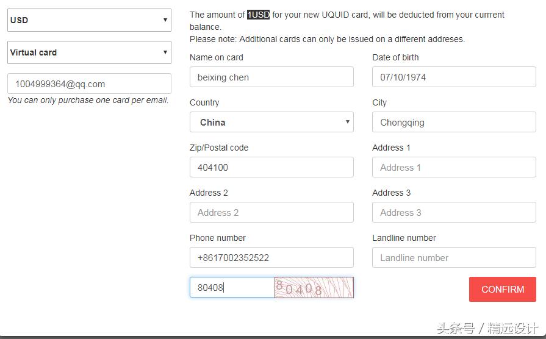Click the captcha code input field
Screen dimensions: 546x339
point(232,287)
